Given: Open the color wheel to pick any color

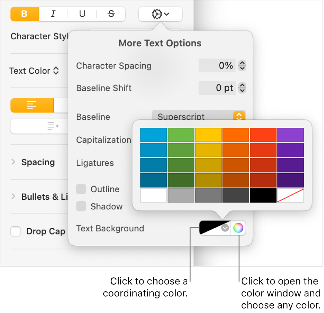Looking at the screenshot, I should coord(238,228).
